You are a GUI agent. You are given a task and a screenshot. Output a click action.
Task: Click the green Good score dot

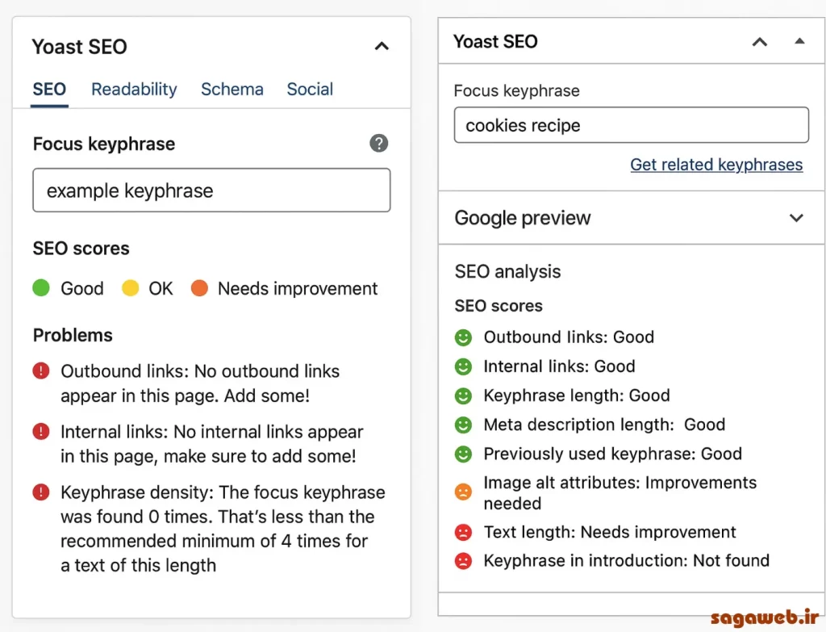tap(41, 288)
